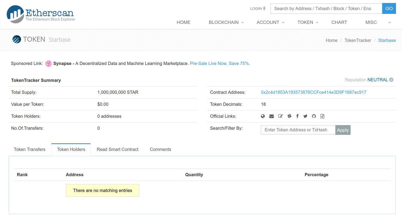402x220 pixels.
Task: Click the 'TokenTracker Summary' heading
Action: (x=36, y=80)
